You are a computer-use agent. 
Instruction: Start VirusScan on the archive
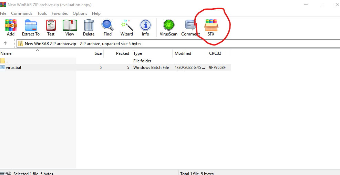(168, 28)
